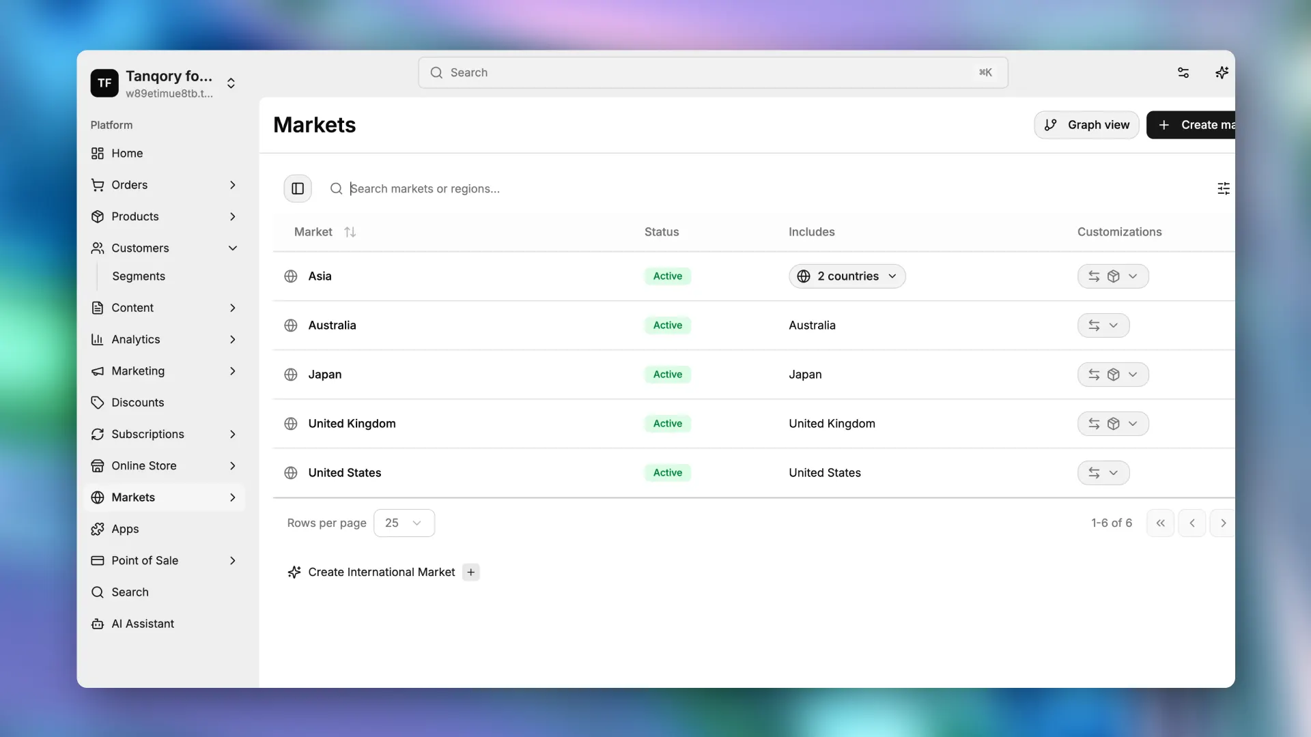Open Discounts in the sidebar
The image size is (1311, 737).
(165, 403)
